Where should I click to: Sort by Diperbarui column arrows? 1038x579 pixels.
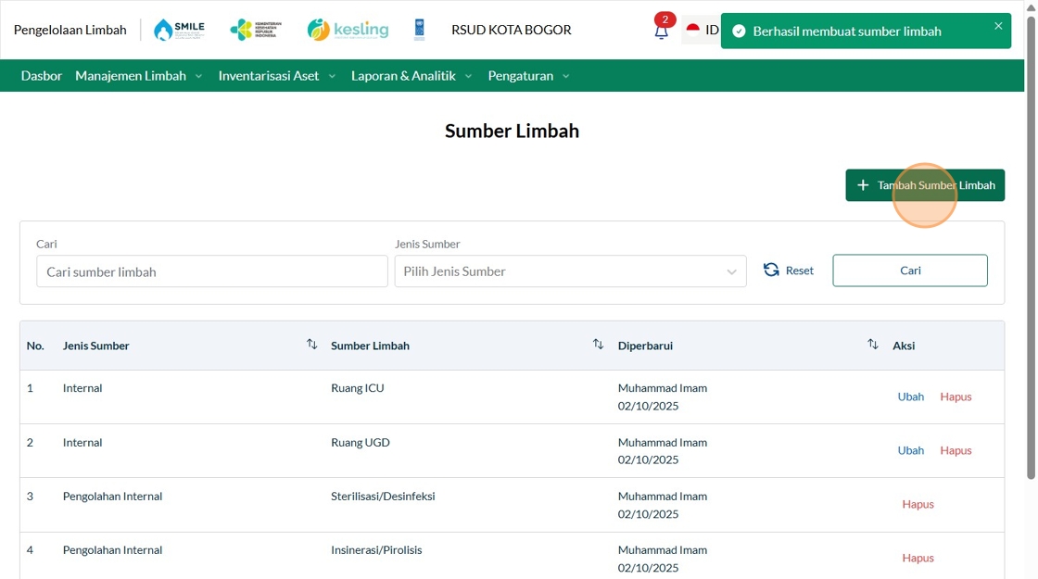(x=872, y=344)
